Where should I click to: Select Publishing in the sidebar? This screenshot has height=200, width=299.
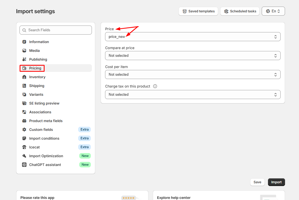point(56,59)
